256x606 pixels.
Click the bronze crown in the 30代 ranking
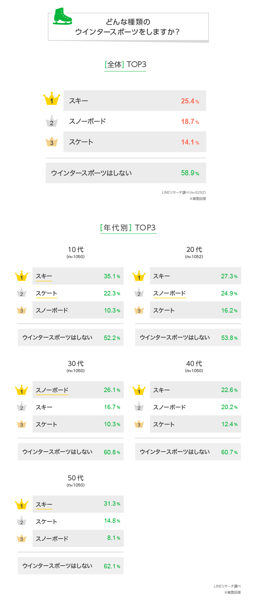tap(22, 424)
